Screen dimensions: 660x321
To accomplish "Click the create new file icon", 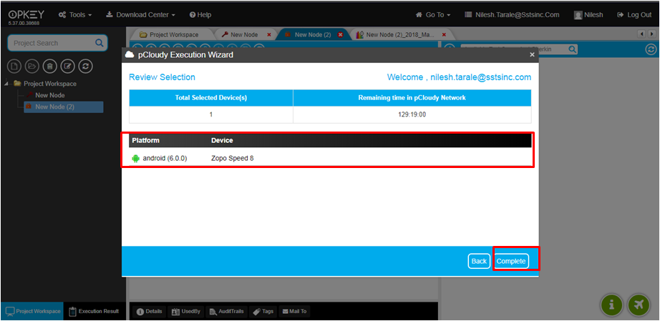I will coord(14,66).
